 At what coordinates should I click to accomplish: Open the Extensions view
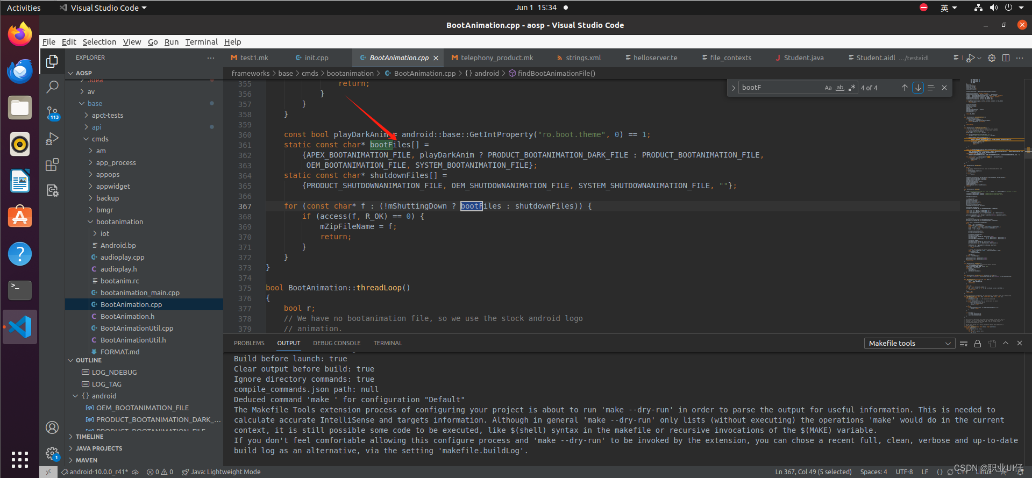(x=52, y=165)
